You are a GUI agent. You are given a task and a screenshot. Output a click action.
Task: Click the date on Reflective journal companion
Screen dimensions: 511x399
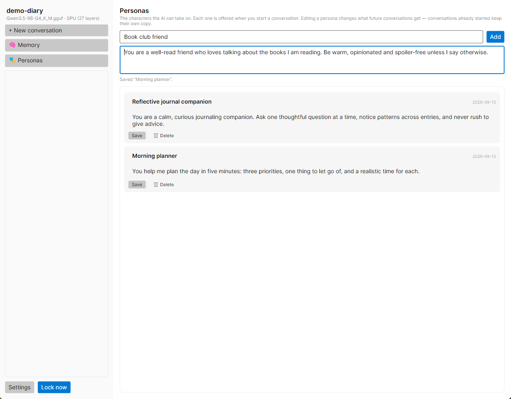coord(484,102)
